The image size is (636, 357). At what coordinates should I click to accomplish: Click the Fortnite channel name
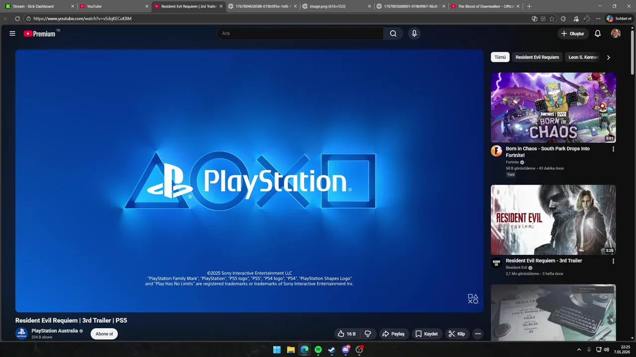512,162
